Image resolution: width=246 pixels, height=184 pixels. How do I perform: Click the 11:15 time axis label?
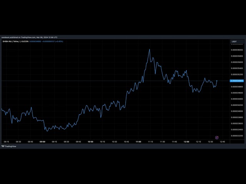(x=150, y=141)
